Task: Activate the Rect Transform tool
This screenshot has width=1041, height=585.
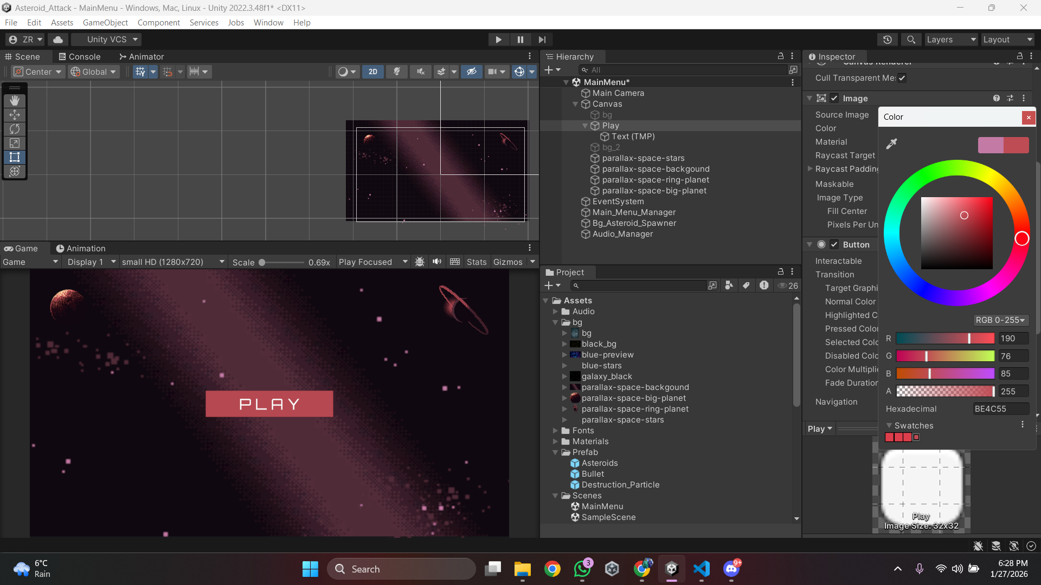Action: (15, 157)
